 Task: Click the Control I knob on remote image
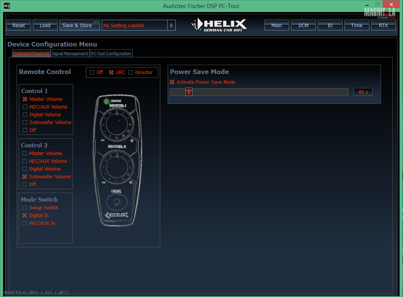click(117, 124)
